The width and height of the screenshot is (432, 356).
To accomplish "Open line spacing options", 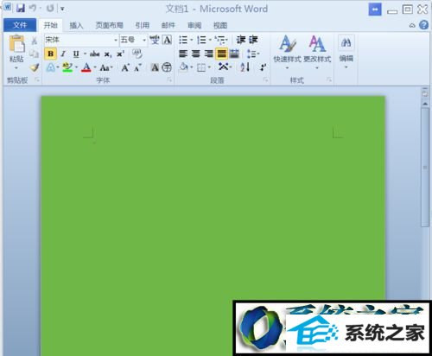I will pyautogui.click(x=253, y=54).
